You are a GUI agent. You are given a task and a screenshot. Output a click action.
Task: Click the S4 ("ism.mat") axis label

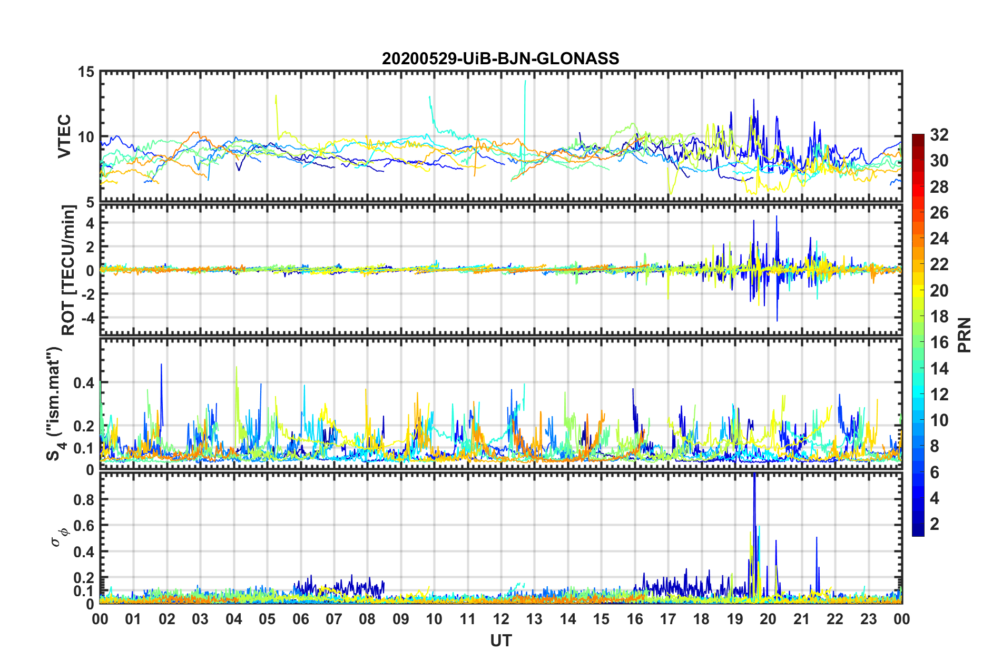[55, 403]
